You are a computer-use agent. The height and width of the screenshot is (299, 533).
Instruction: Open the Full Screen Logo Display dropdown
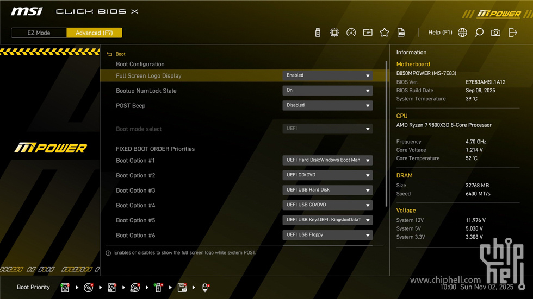click(327, 75)
